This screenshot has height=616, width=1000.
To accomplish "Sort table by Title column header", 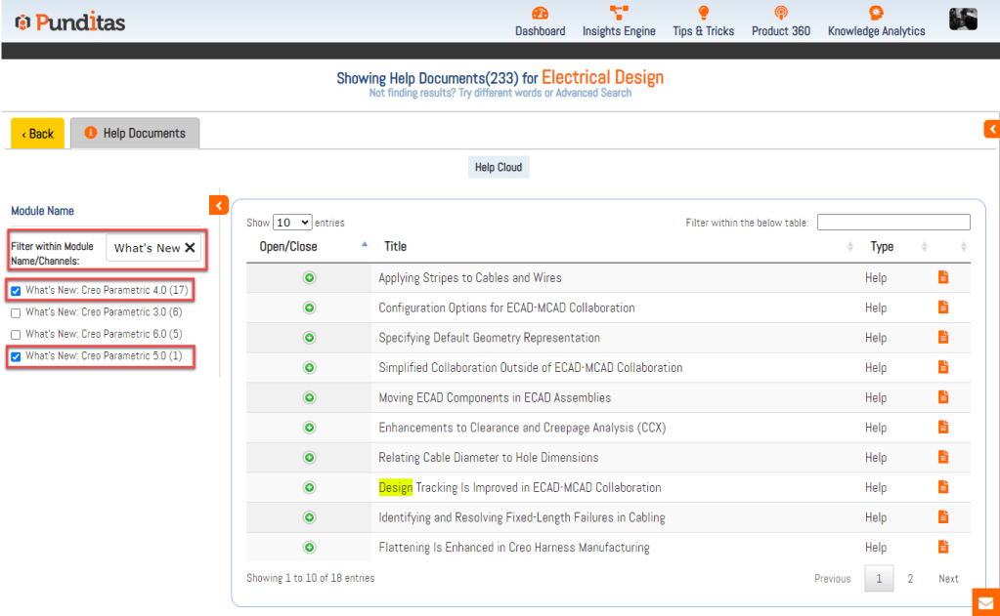I will [x=395, y=247].
